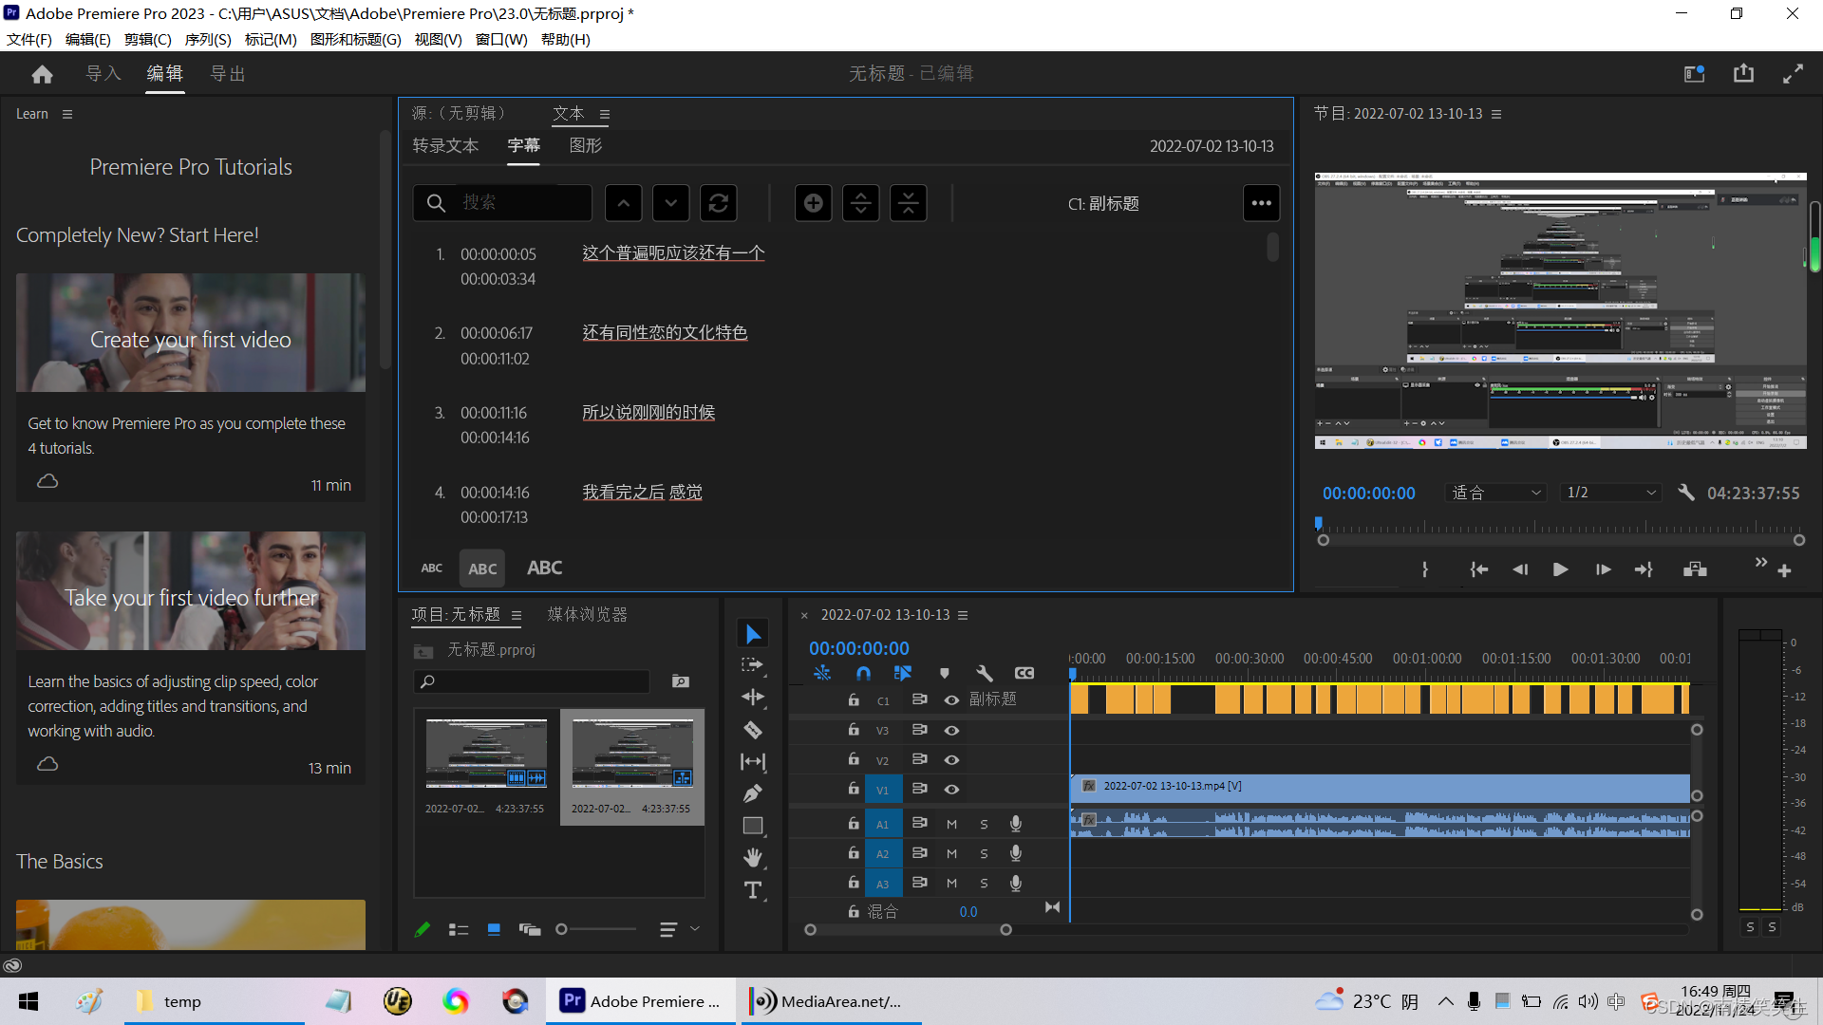Toggle lock on the V2 track
The image size is (1823, 1025).
(x=854, y=759)
